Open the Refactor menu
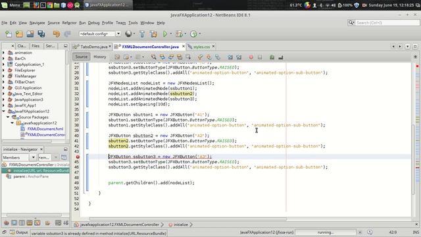Image resolution: width=421 pixels, height=237 pixels. [x=69, y=23]
